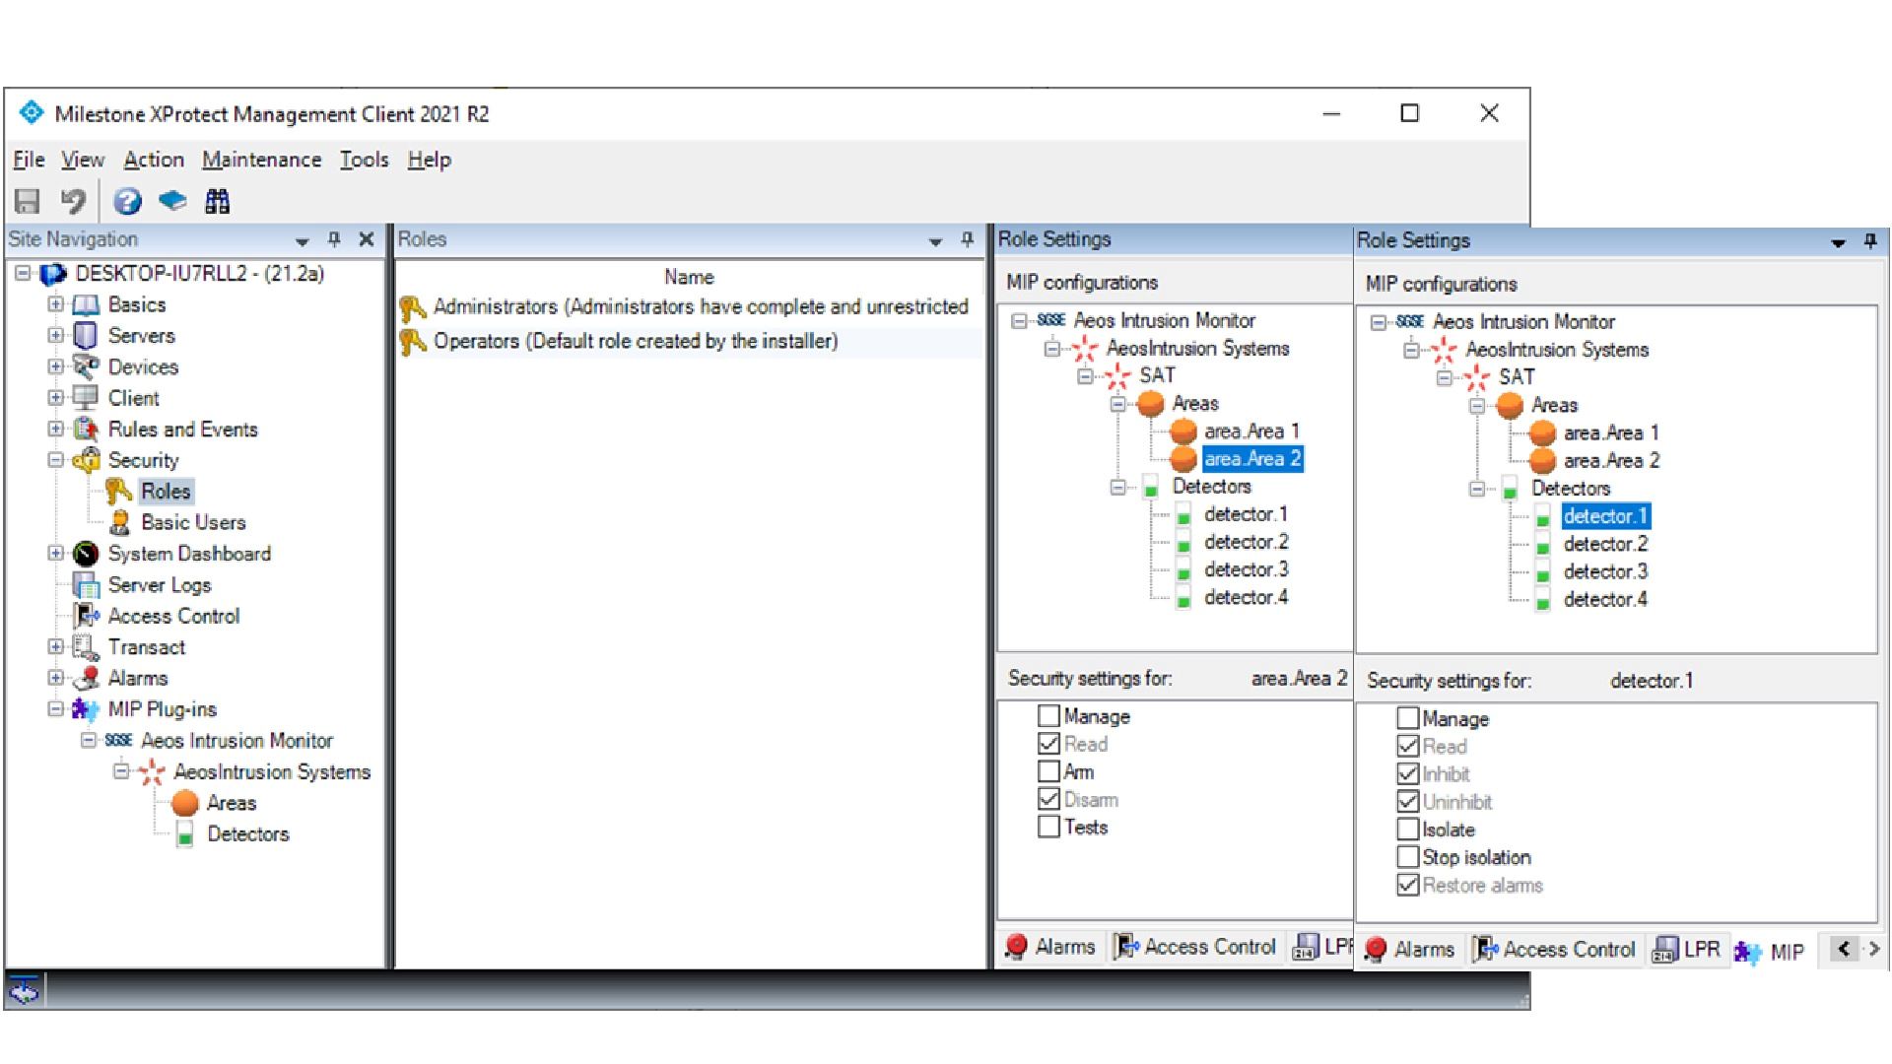Open the Site Navigation pane dropdown arrow
1892x1064 pixels.
[302, 240]
